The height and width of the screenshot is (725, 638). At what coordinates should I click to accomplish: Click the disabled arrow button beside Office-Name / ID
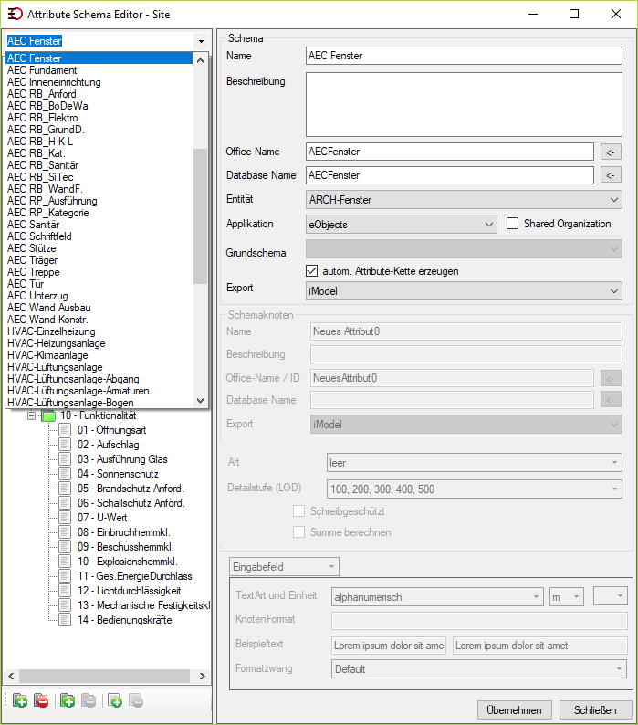pos(611,378)
